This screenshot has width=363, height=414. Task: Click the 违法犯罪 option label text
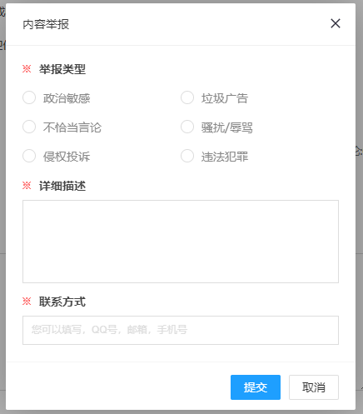[x=225, y=157]
